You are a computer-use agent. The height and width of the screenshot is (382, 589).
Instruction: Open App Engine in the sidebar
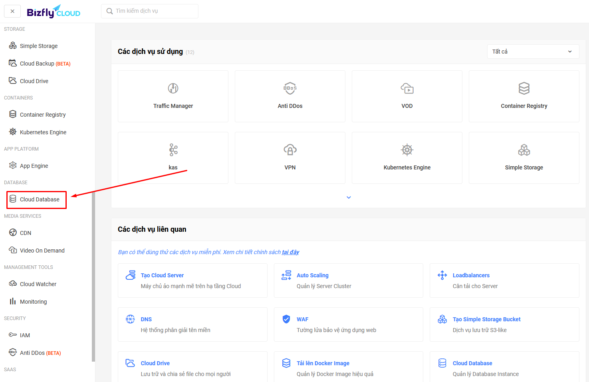pos(34,166)
